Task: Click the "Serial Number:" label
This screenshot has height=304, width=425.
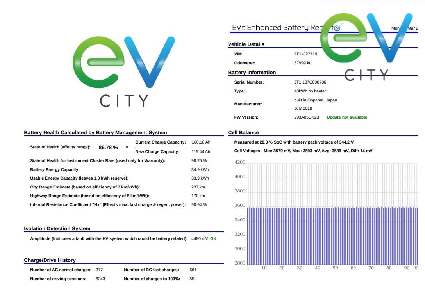Action: point(249,82)
